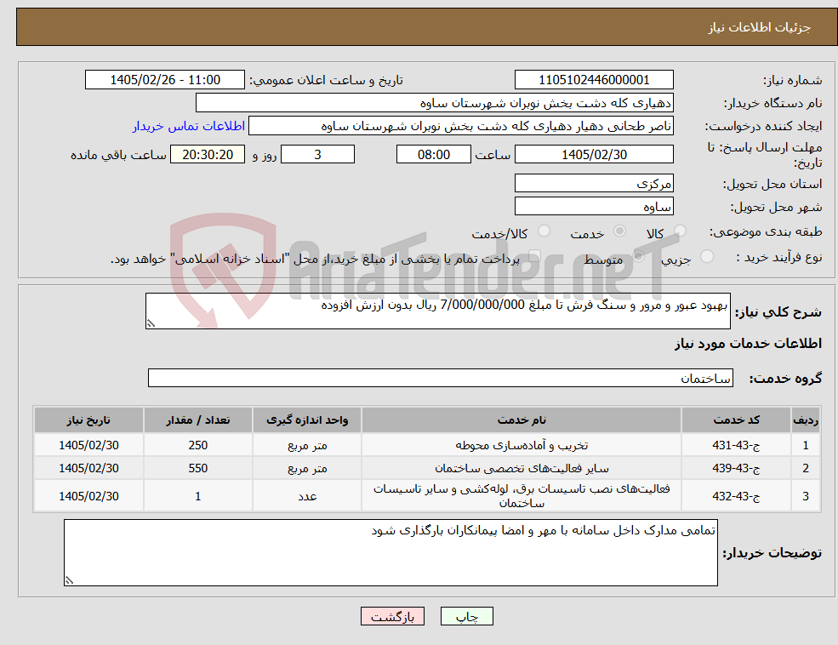Click the need number field 1105102446000001
The image size is (838, 645).
pyautogui.click(x=594, y=80)
